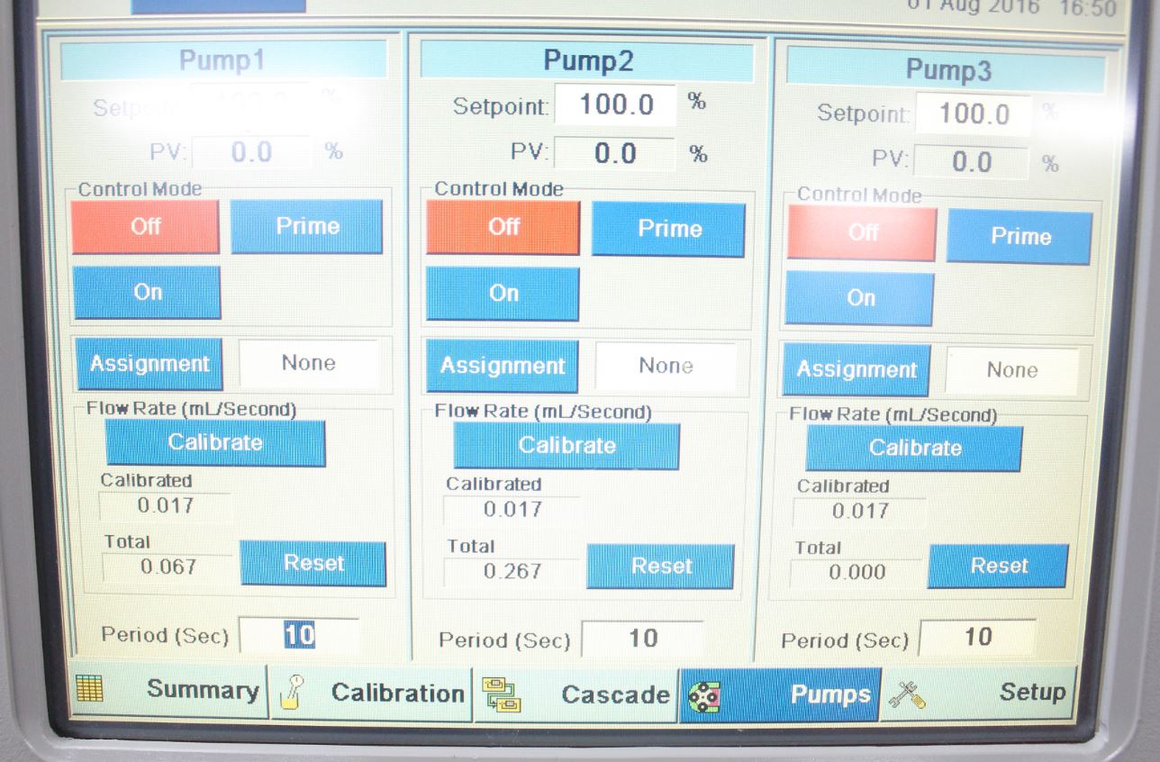1160x762 pixels.
Task: Start Prime mode on Pump2
Action: pos(668,229)
